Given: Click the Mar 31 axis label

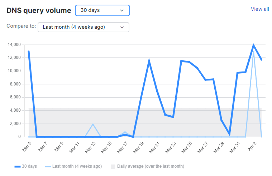Looking at the screenshot, I should pyautogui.click(x=234, y=147).
